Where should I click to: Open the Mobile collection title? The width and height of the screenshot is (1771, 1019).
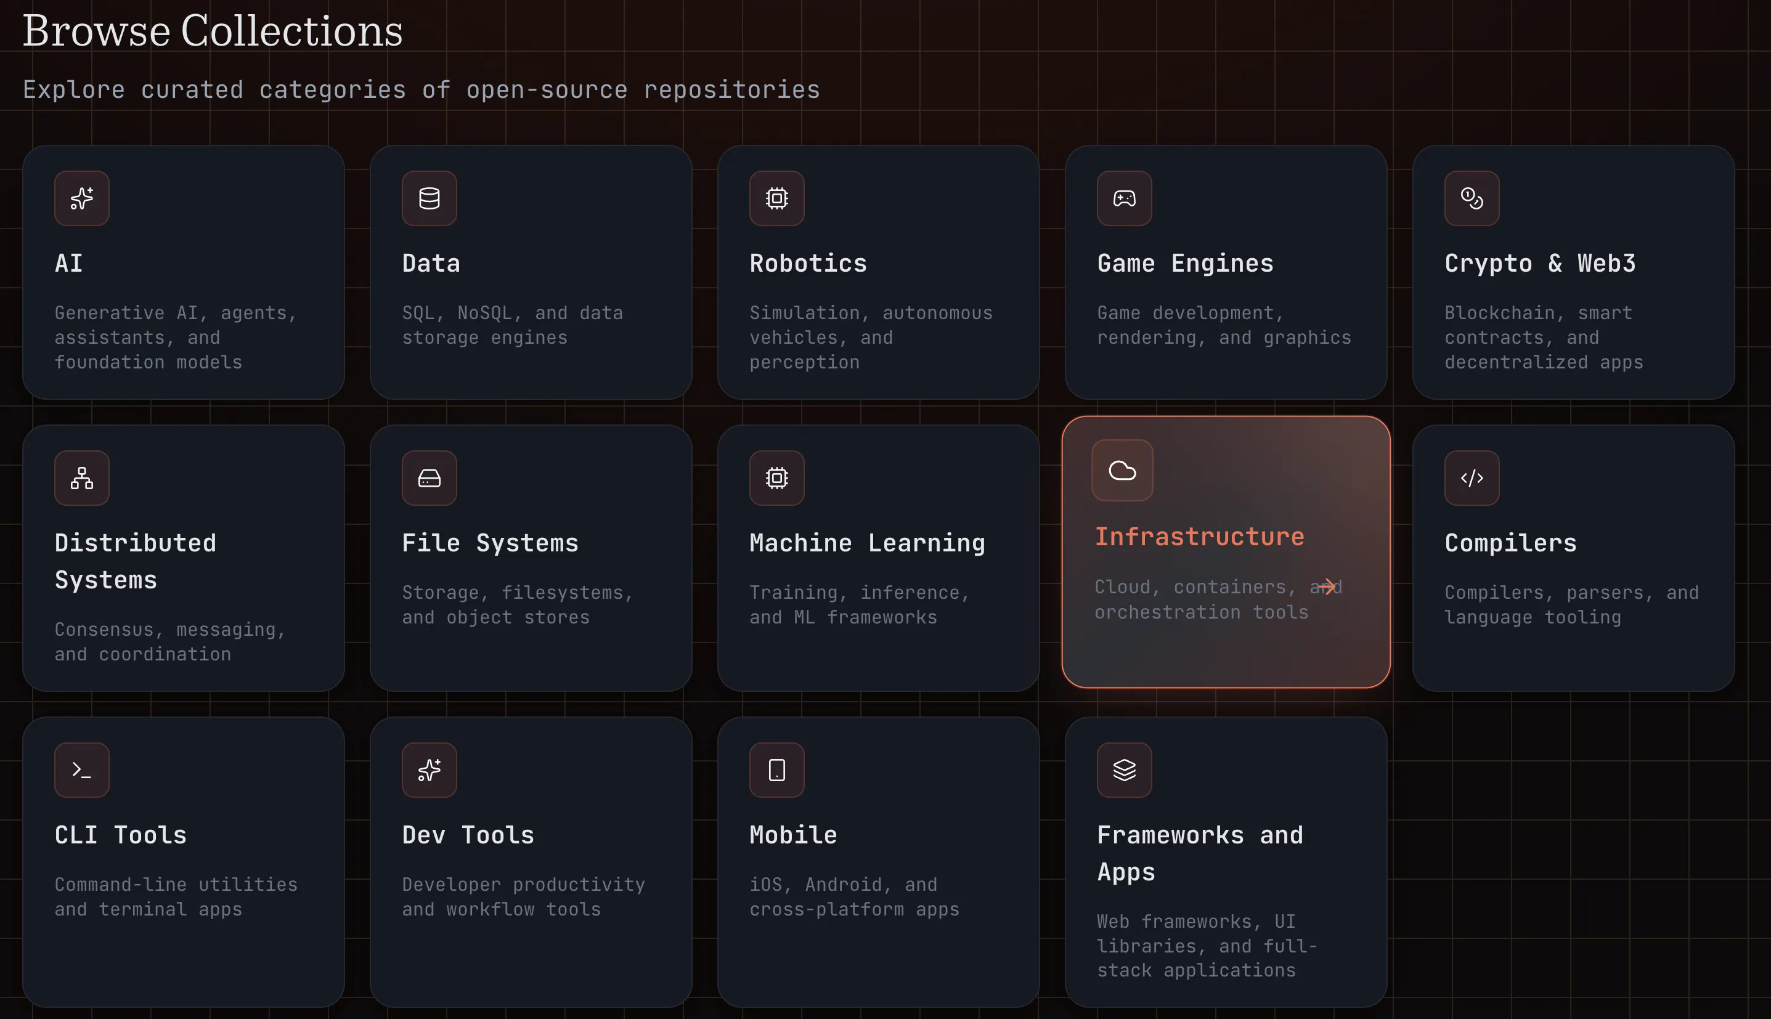(x=793, y=835)
